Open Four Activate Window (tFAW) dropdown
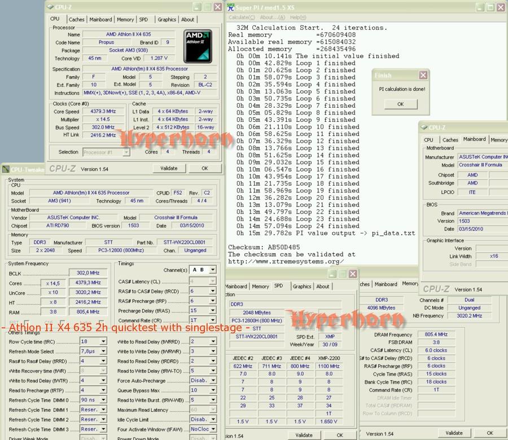The image size is (508, 440). tap(213, 429)
